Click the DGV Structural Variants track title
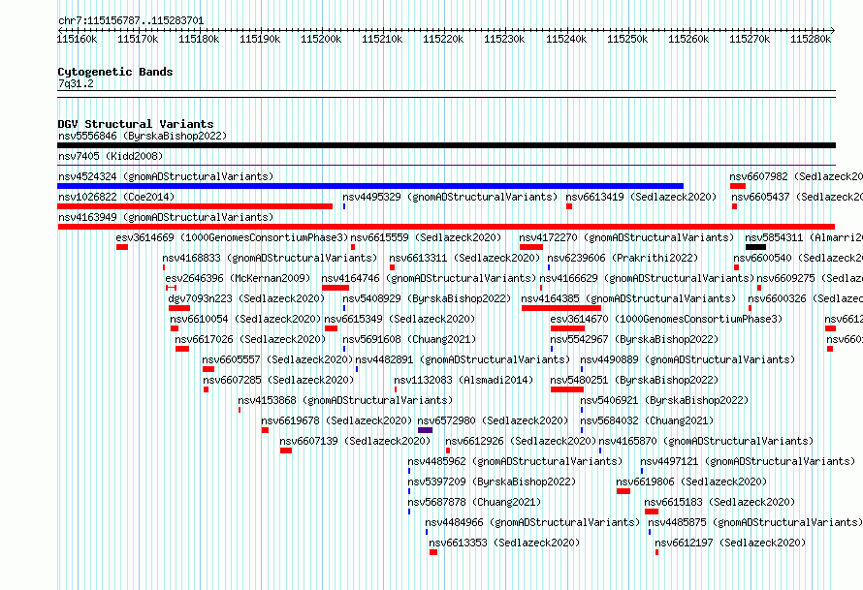This screenshot has height=590, width=863. point(136,124)
